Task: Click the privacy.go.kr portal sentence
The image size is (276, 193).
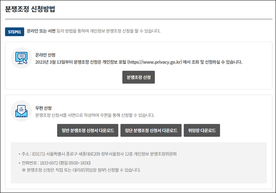Action: coord(139,62)
